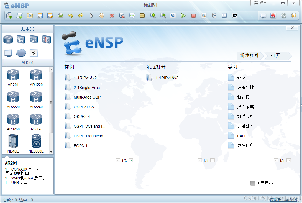Click the Redo arrow toolbar icon
302x203 pixels.
click(x=81, y=16)
